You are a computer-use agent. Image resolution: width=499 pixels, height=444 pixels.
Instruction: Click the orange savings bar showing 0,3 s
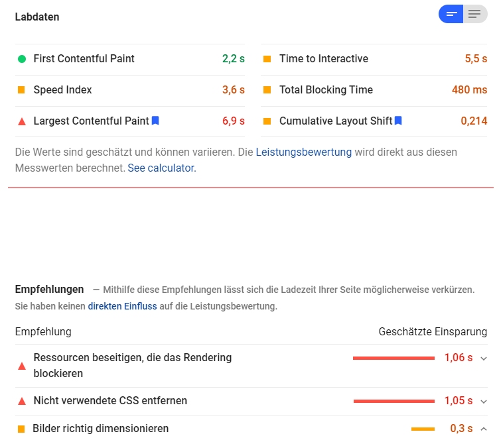pyautogui.click(x=423, y=429)
